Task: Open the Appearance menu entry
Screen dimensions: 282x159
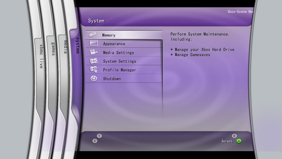Action: coord(114,44)
